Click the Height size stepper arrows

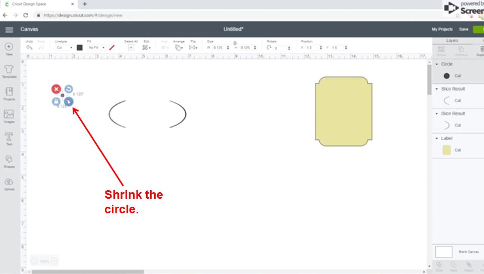pos(255,48)
